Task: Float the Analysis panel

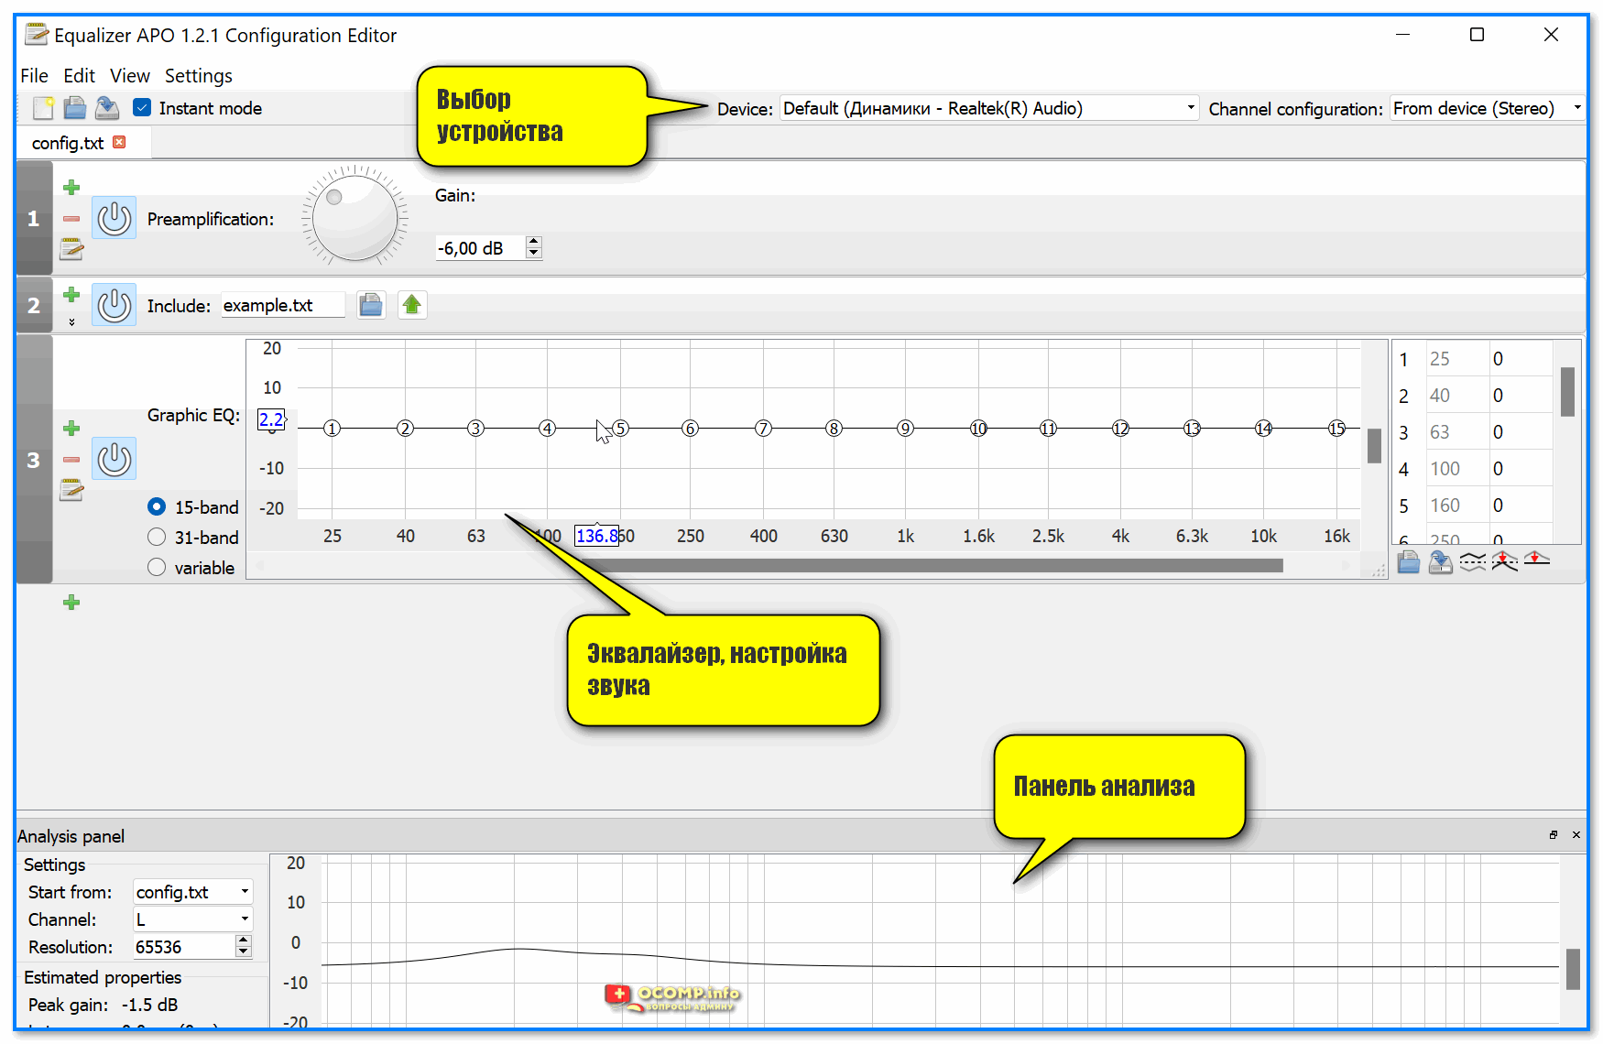Action: 1554,834
